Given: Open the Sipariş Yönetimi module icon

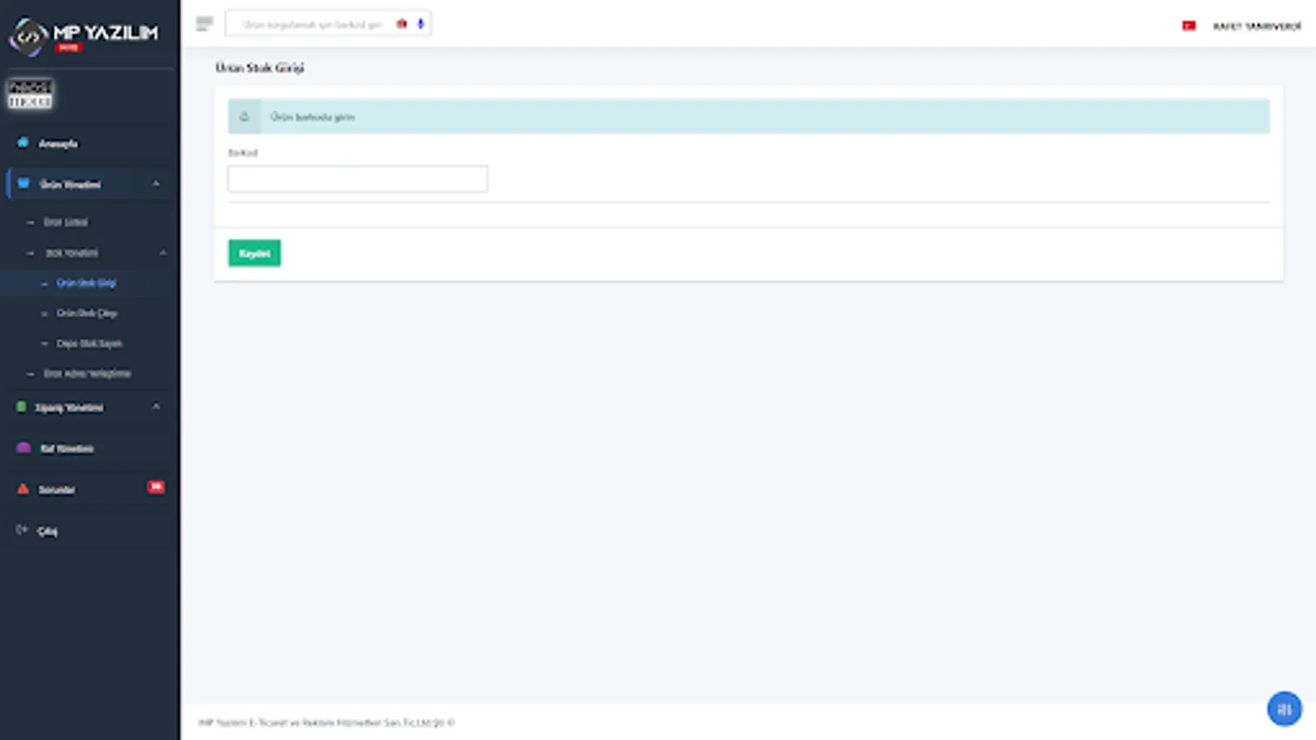Looking at the screenshot, I should (21, 407).
